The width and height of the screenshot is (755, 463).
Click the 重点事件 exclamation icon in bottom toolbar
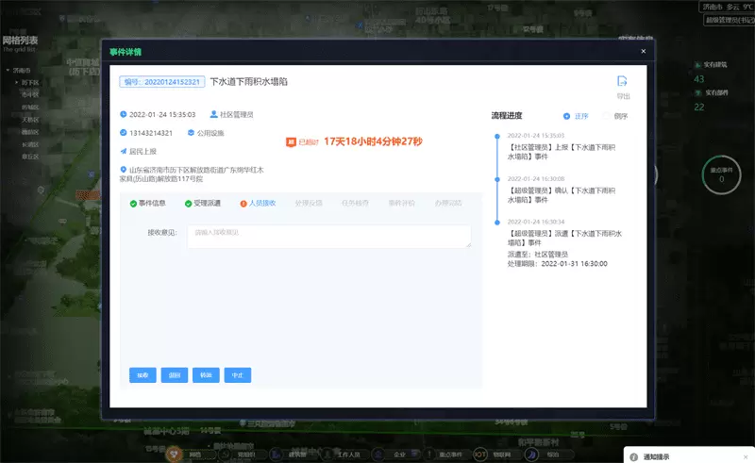(x=429, y=454)
